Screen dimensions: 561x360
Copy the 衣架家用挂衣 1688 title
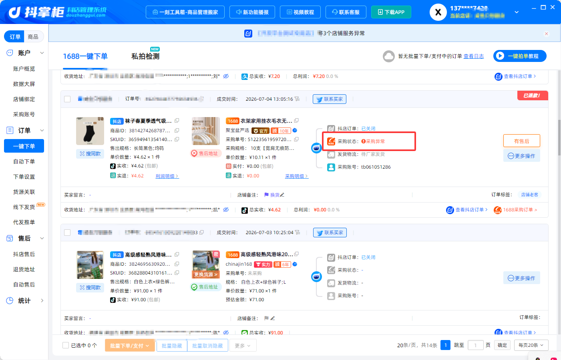click(x=296, y=121)
